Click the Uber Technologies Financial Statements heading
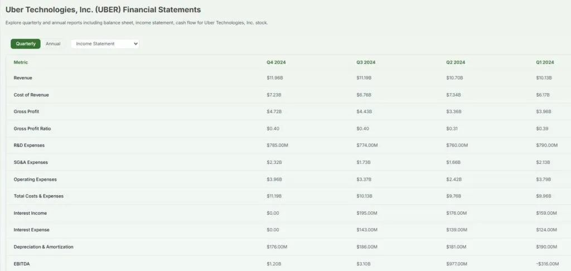571x271 pixels. pos(103,10)
